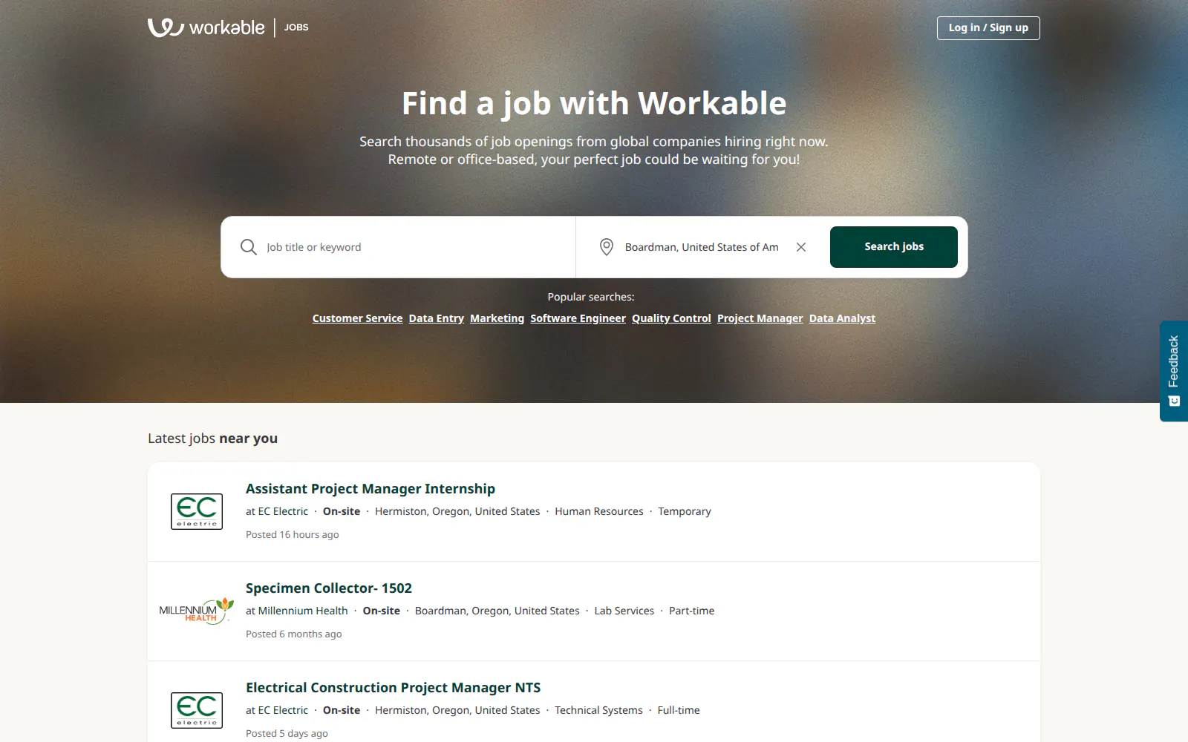Screen dimensions: 1188x742
Task: Open the Feedback side tab
Action: point(1174,371)
